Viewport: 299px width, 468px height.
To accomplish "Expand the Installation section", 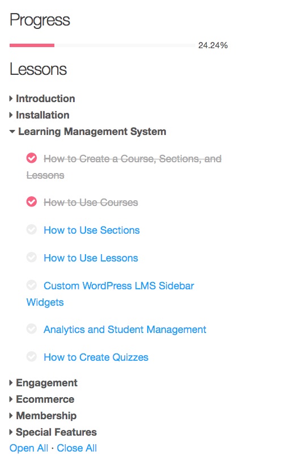I will pyautogui.click(x=39, y=115).
